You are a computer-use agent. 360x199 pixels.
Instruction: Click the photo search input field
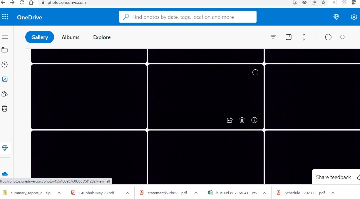click(188, 17)
